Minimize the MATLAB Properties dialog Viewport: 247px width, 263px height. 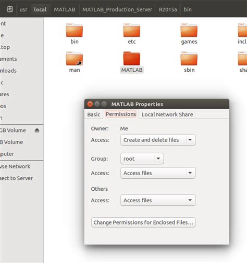coord(97,104)
